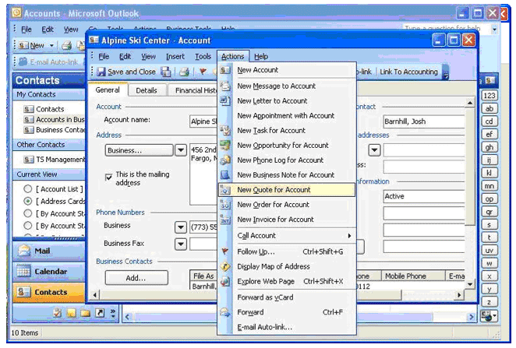Click the Explore Web Page globe icon
This screenshot has height=348, width=516.
pyautogui.click(x=225, y=281)
